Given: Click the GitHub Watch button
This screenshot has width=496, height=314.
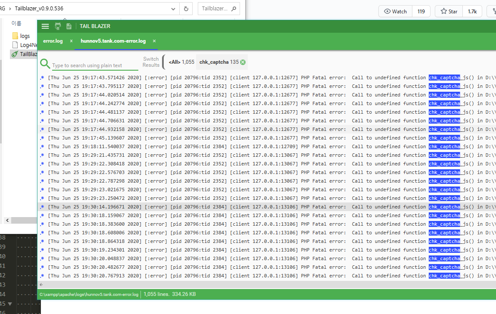Looking at the screenshot, I should point(395,12).
